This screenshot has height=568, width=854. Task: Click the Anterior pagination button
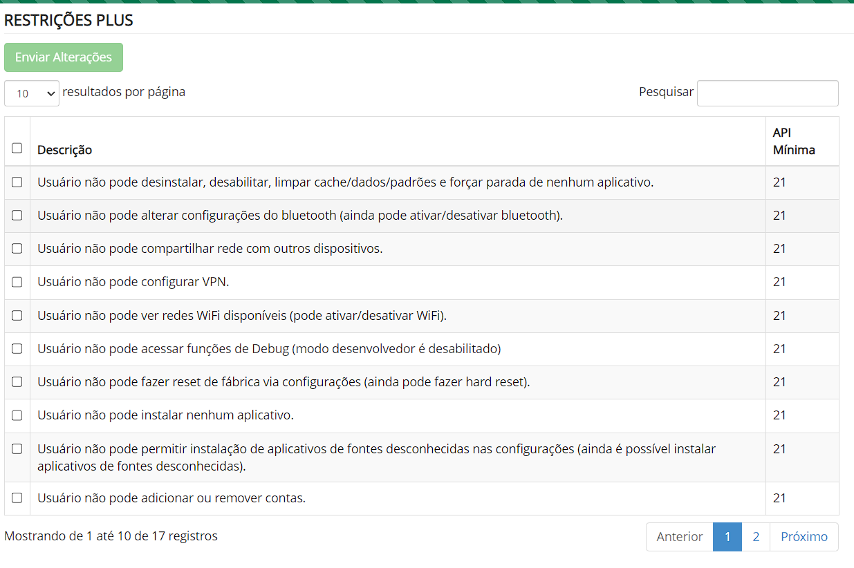(679, 537)
